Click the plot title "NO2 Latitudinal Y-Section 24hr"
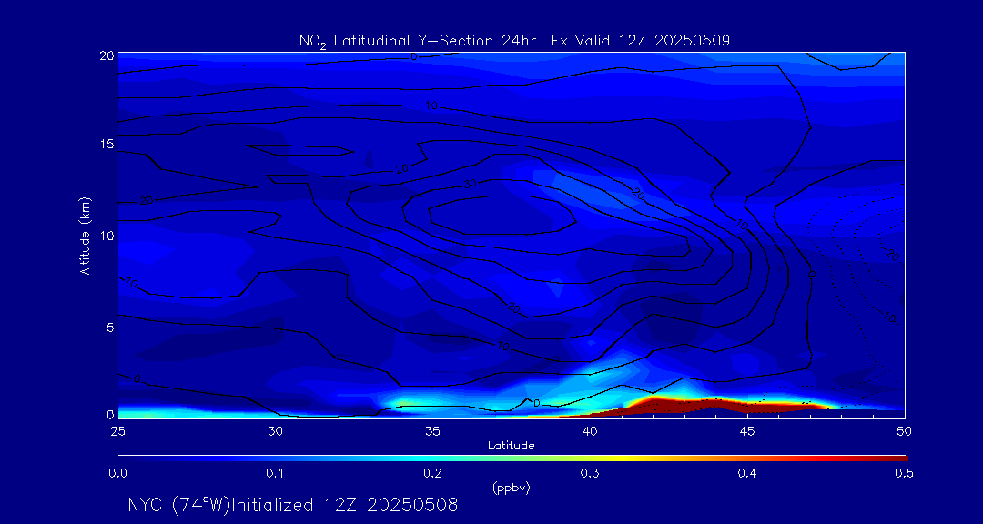The image size is (983, 524). (416, 41)
